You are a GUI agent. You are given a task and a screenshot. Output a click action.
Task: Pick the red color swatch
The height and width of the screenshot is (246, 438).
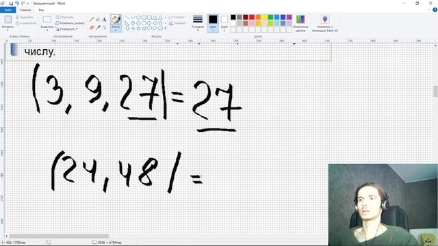[252, 17]
